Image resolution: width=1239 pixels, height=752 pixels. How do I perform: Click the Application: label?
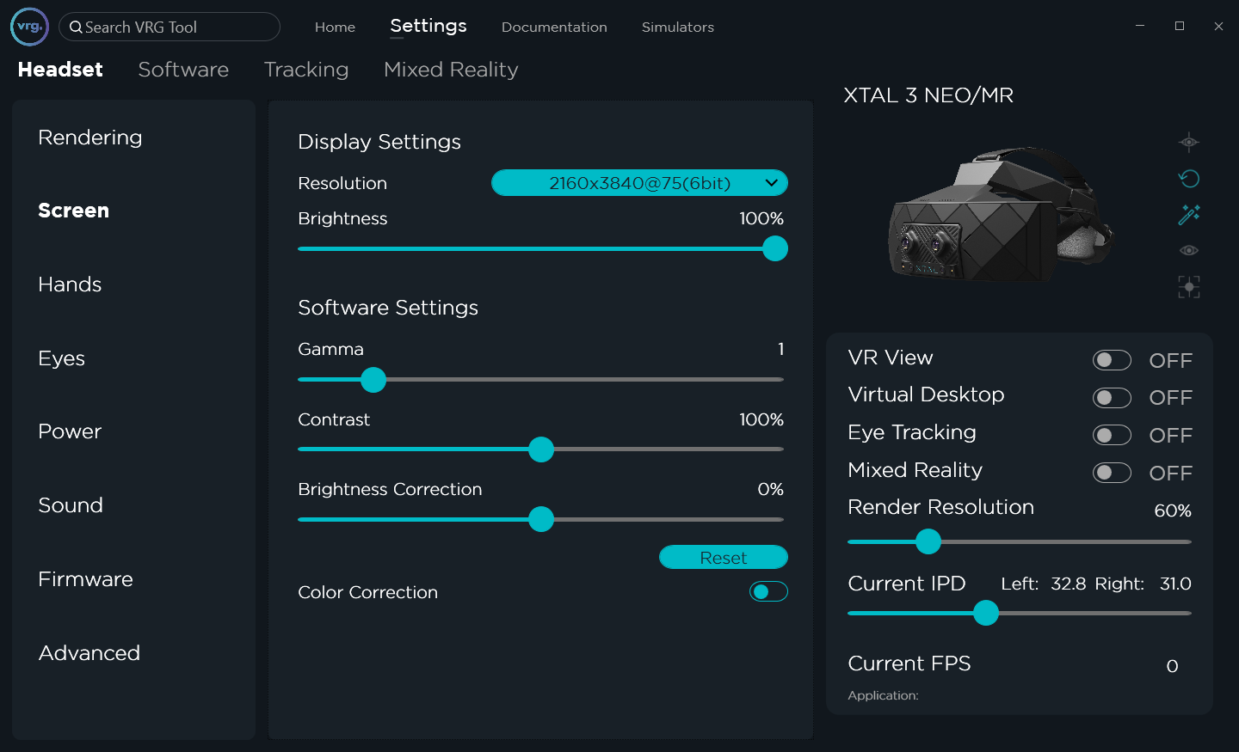tap(883, 695)
